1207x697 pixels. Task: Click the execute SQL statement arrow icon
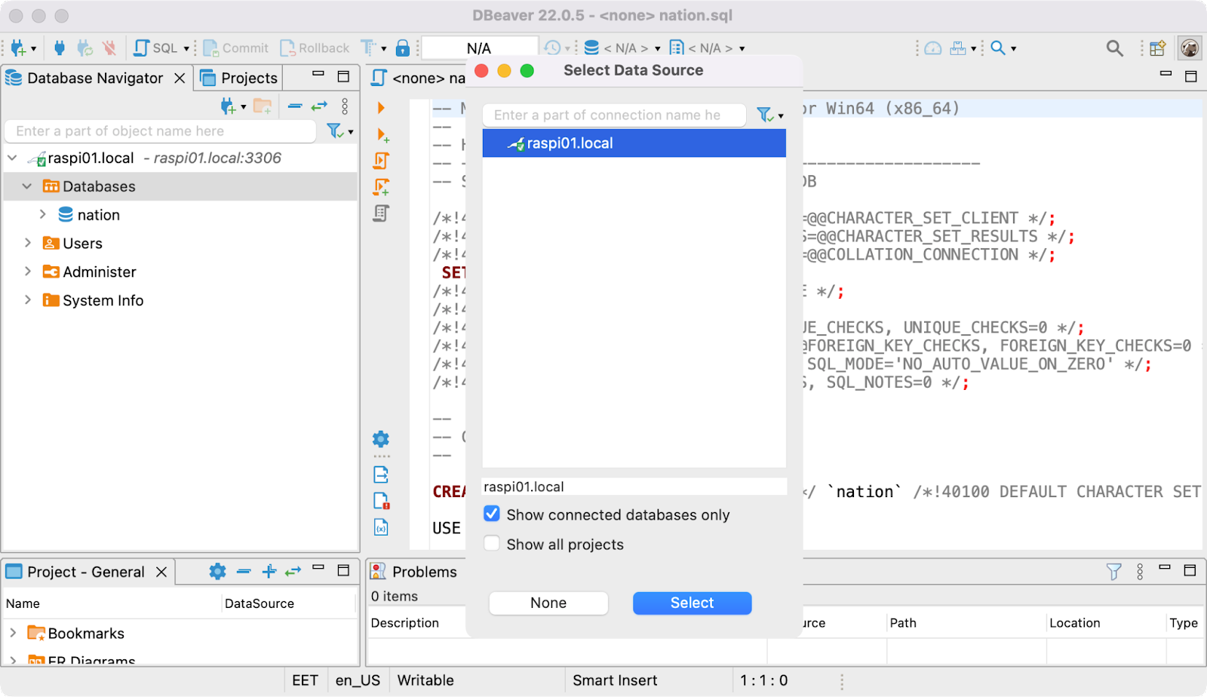coord(381,108)
